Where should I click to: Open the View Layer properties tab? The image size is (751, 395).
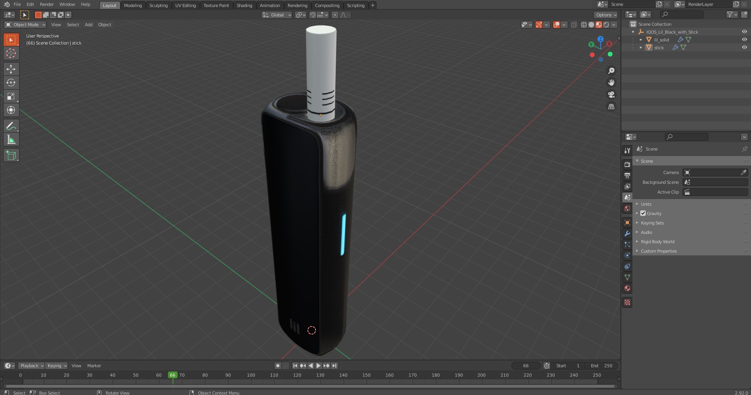[x=627, y=187]
